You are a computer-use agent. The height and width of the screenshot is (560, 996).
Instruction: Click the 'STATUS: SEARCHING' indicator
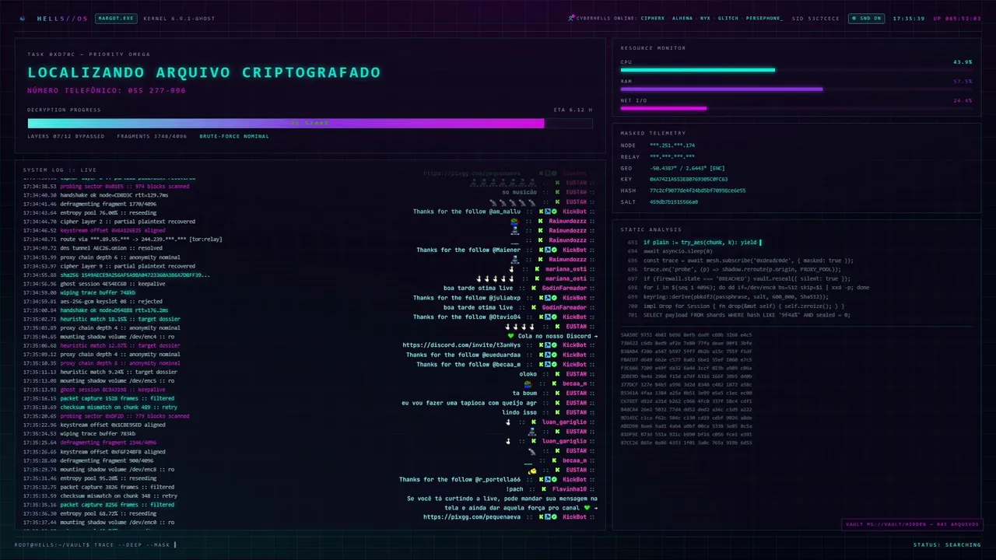coord(947,544)
